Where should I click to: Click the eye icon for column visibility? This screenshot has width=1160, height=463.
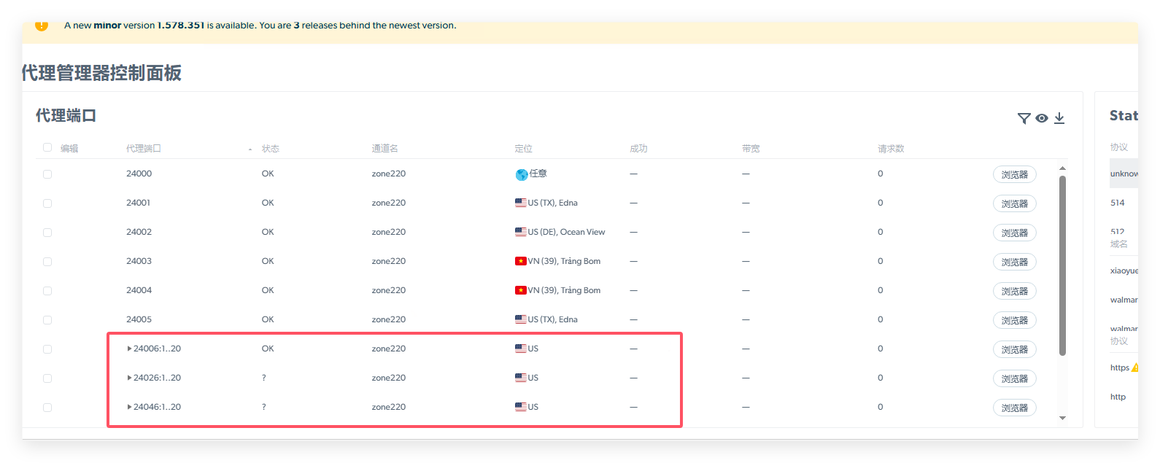tap(1042, 118)
